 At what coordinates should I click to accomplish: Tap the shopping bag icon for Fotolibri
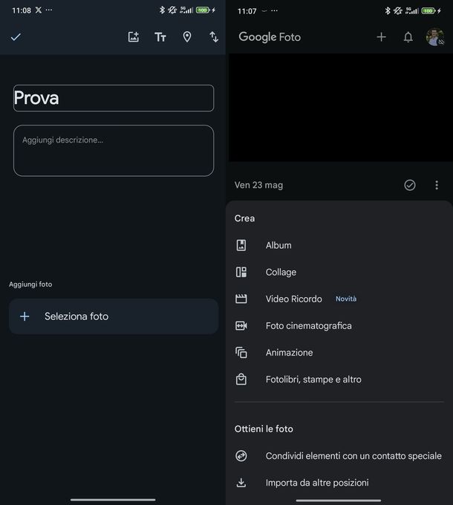coord(241,379)
